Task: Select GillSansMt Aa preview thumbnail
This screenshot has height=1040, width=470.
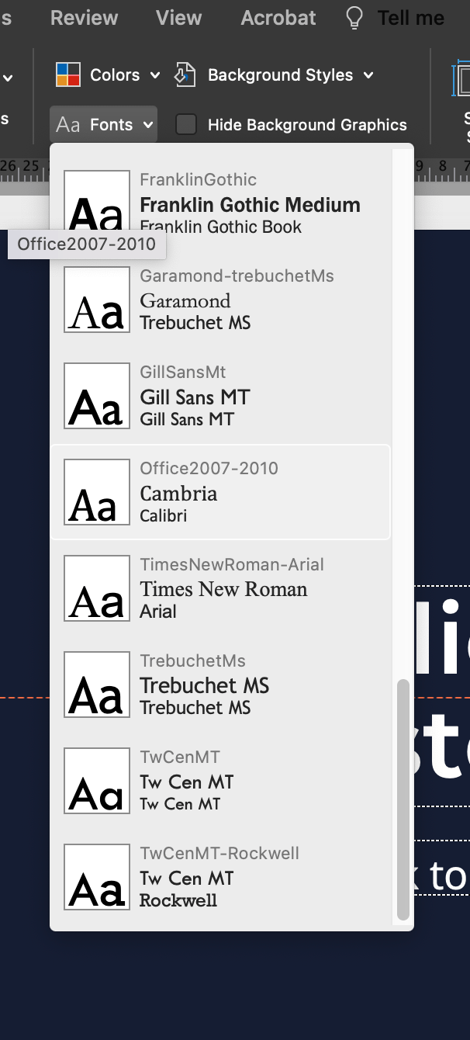Action: click(x=97, y=396)
